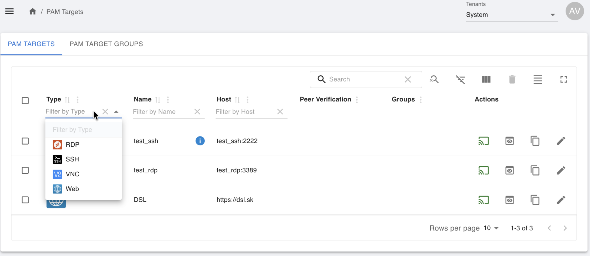Screen dimensions: 590x256
Task: Edit test_ssh target with pencil icon
Action: tap(561, 141)
